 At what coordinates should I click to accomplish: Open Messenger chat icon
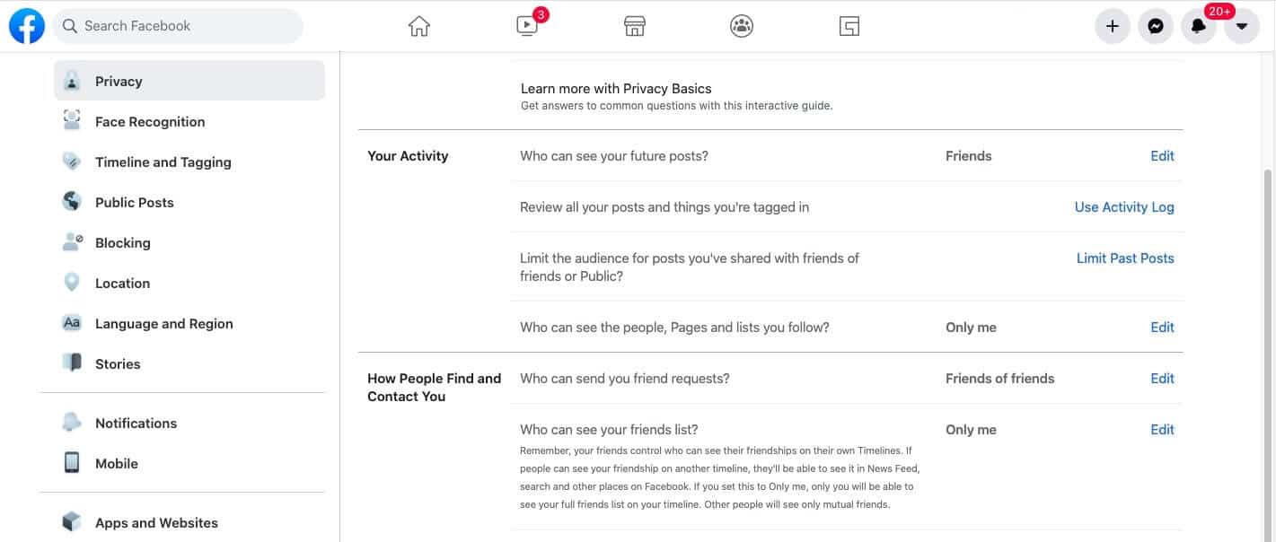(x=1156, y=26)
